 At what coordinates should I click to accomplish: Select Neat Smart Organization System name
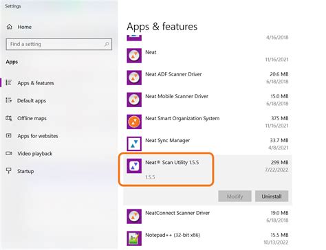click(182, 118)
